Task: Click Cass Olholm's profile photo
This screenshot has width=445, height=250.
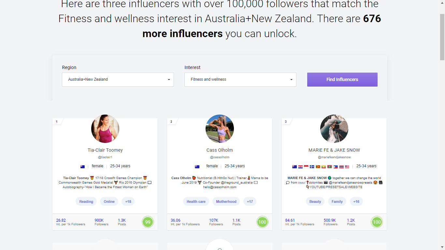Action: click(x=220, y=129)
